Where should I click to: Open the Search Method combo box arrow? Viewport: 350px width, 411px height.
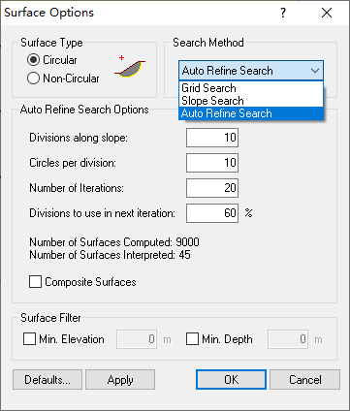click(315, 71)
